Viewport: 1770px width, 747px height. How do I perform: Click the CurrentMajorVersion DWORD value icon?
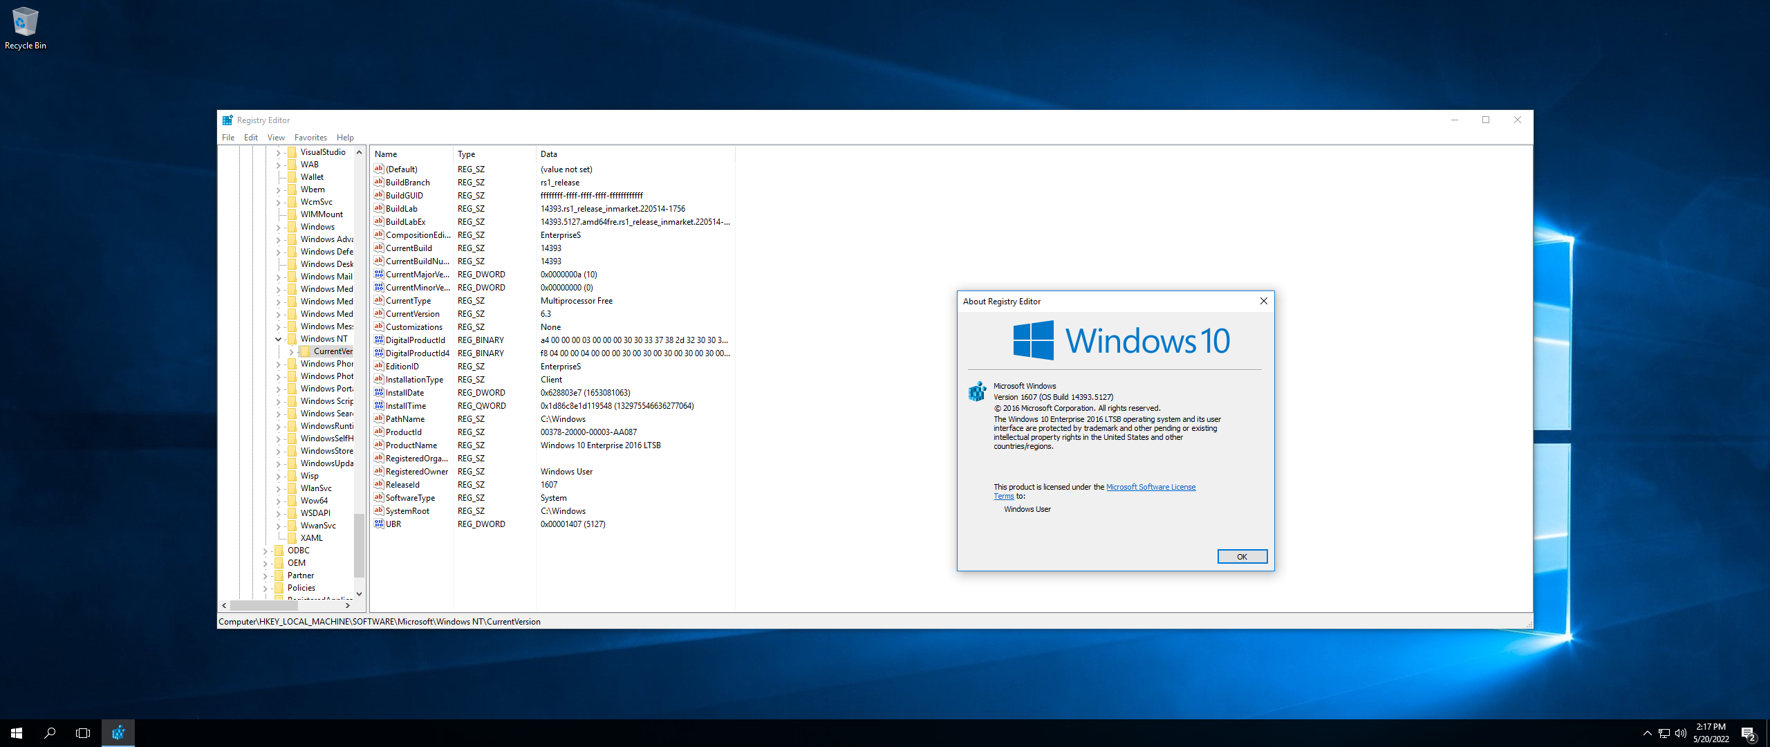pyautogui.click(x=379, y=274)
